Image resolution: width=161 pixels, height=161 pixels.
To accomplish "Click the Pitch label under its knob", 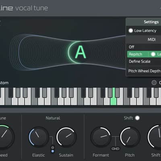I will 130,155.
